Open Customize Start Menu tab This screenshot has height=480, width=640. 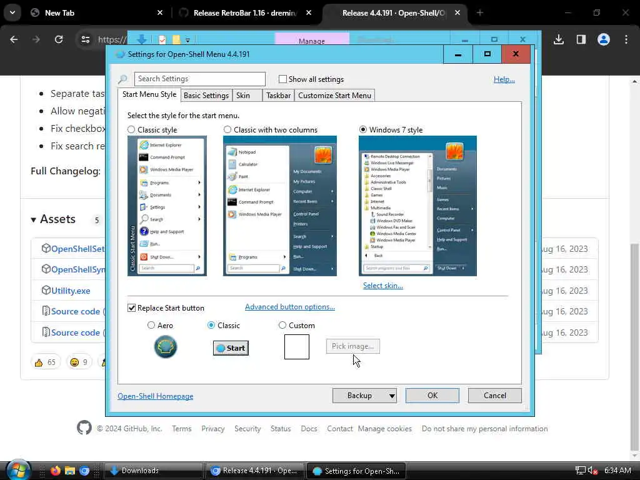(x=335, y=96)
